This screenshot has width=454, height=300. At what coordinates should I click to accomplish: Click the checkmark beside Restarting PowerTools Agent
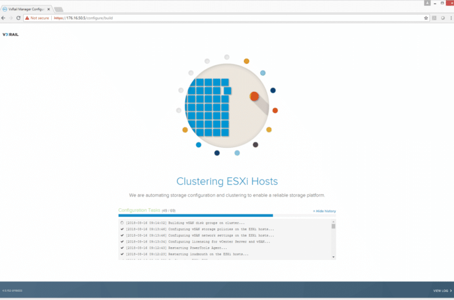click(x=122, y=248)
